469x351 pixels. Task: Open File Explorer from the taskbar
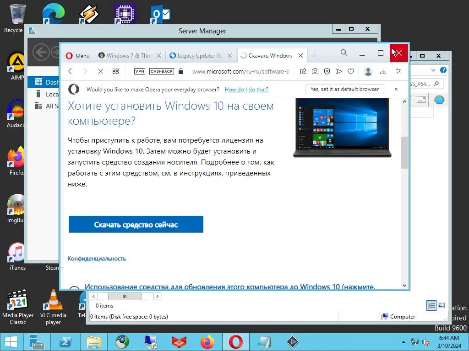click(x=93, y=342)
